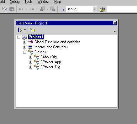Collapse the Classes node
Screen dimensions: 137x124
tap(24, 52)
